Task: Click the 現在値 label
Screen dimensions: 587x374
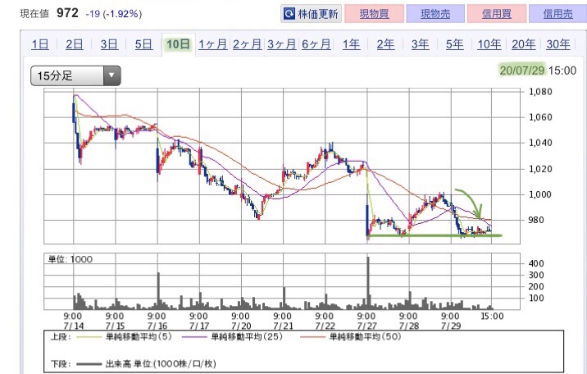Action: [x=34, y=14]
